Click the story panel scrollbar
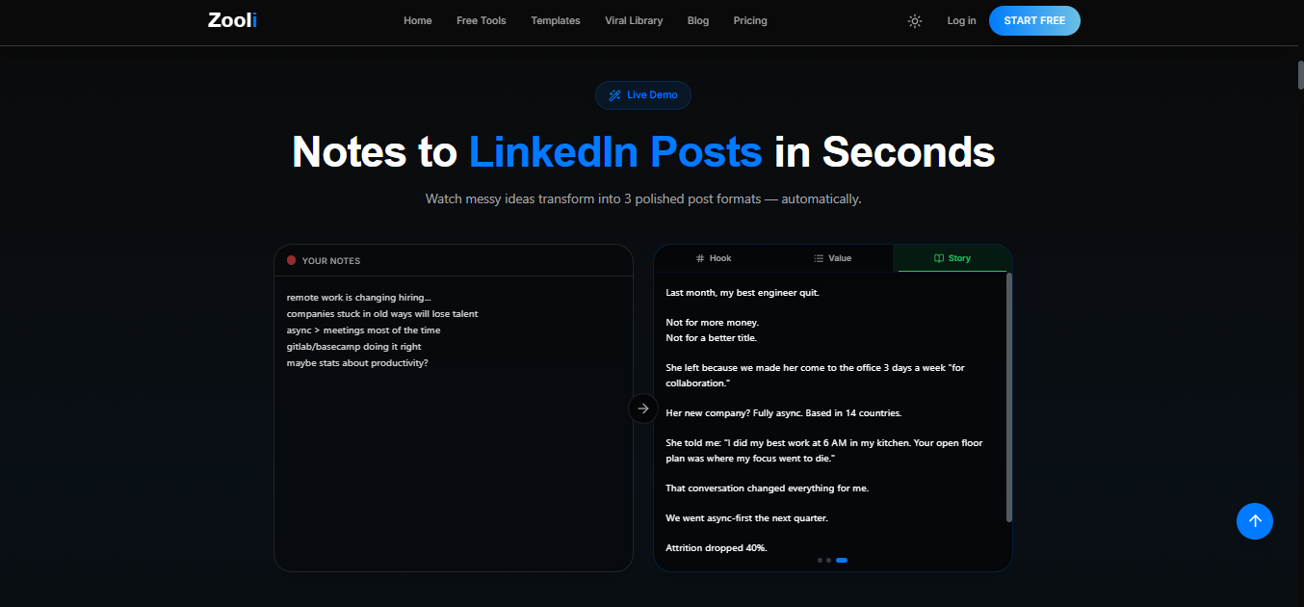This screenshot has height=607, width=1304. pyautogui.click(x=1009, y=397)
